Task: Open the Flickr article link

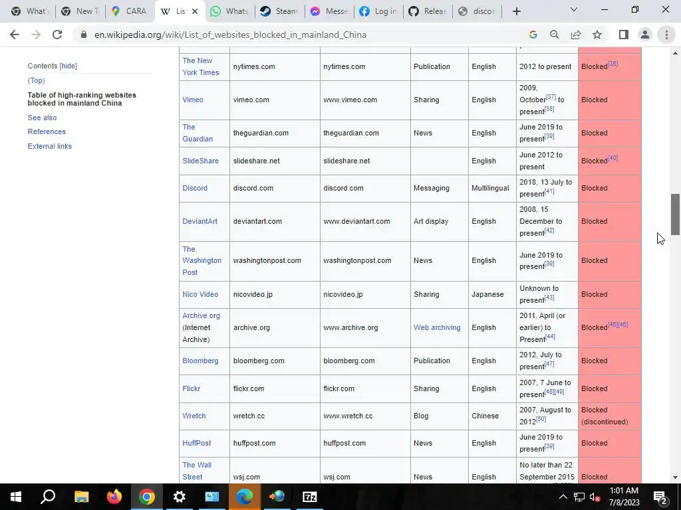Action: (191, 388)
